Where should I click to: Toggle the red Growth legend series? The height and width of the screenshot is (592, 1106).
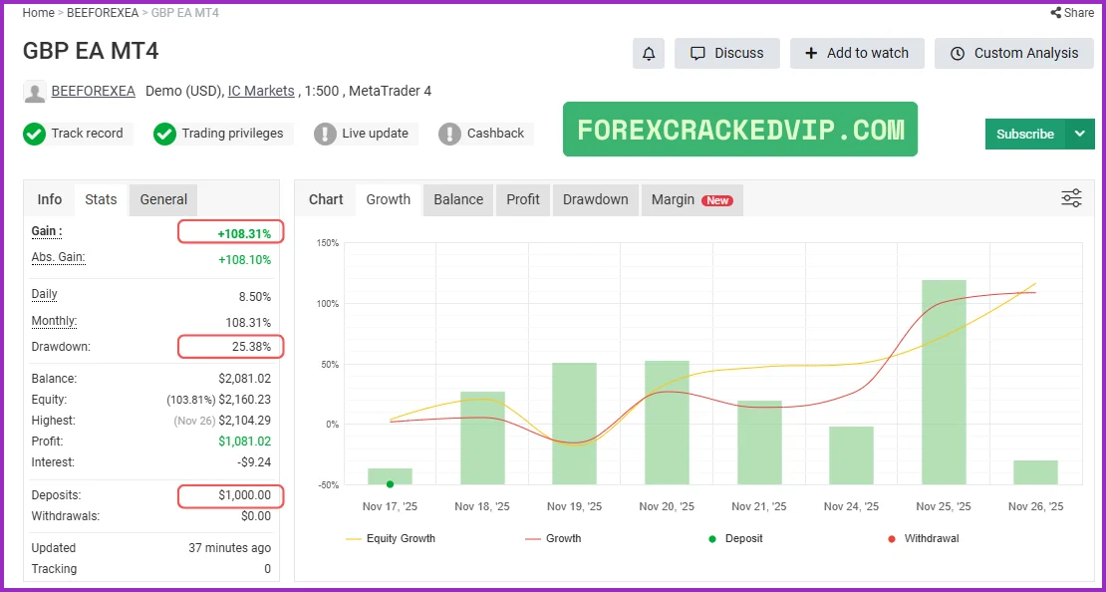(x=553, y=538)
